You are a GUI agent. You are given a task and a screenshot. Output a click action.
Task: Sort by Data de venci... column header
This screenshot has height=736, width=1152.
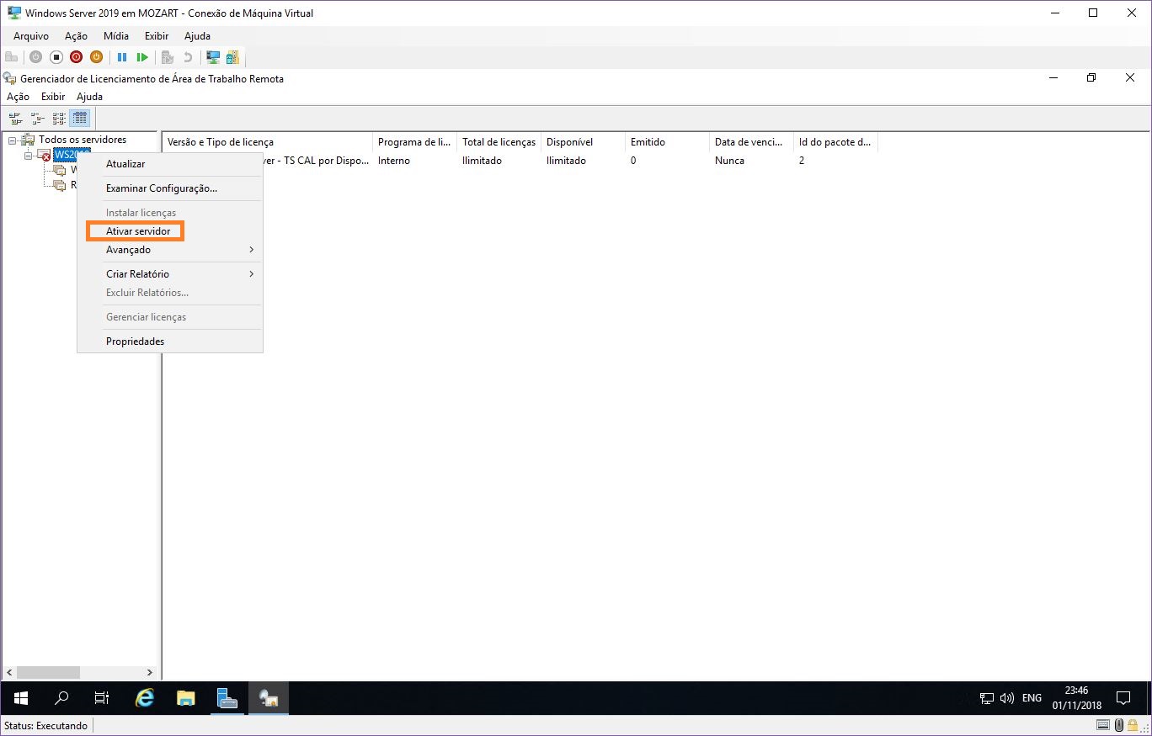point(751,142)
